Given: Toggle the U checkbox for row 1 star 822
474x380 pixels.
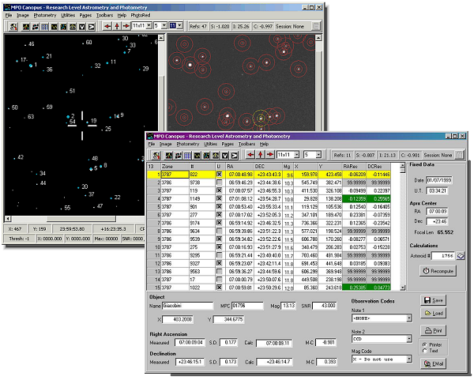Looking at the screenshot, I should (x=220, y=175).
